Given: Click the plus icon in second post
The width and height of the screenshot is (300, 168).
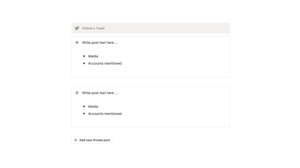Looking at the screenshot, I should [x=77, y=93].
